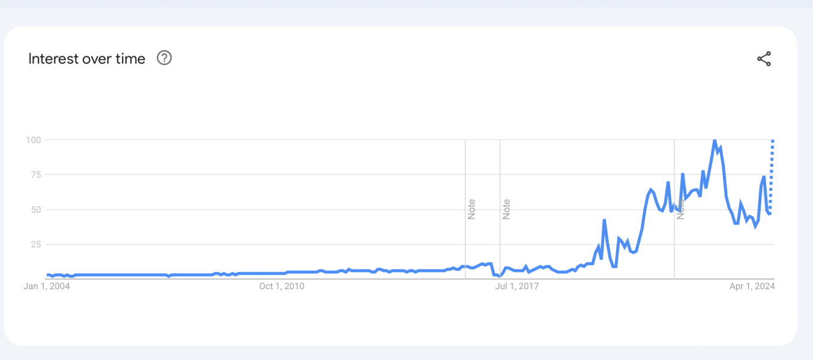The width and height of the screenshot is (813, 360).
Task: Click the 75 value on y-axis
Action: (35, 175)
